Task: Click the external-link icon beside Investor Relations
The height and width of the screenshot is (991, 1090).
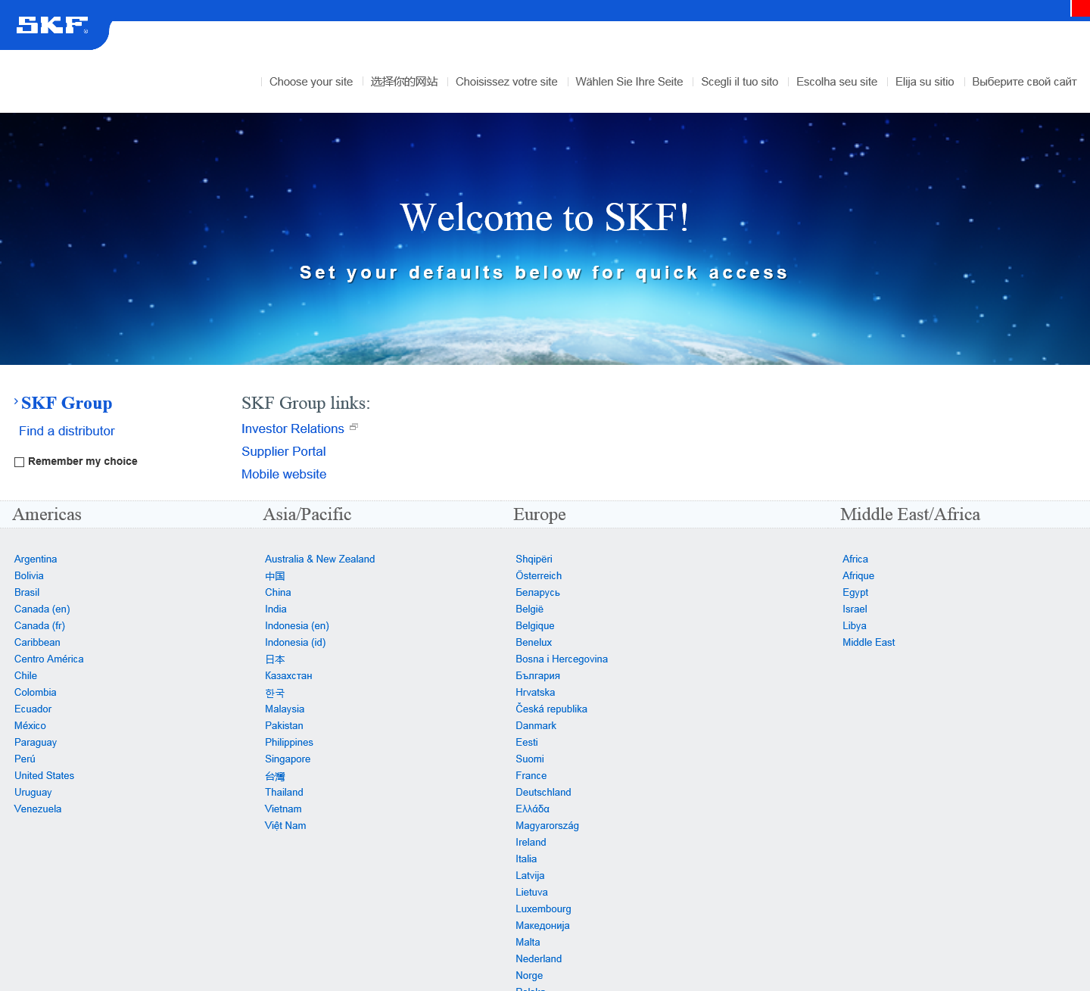Action: [353, 427]
